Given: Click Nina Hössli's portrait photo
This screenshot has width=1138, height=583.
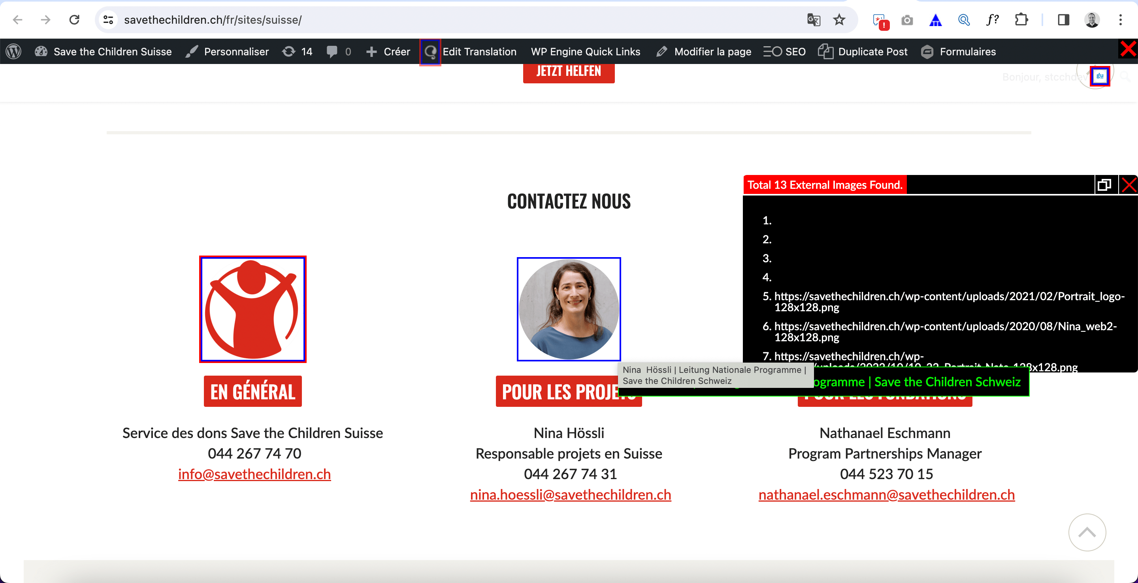Looking at the screenshot, I should [569, 309].
